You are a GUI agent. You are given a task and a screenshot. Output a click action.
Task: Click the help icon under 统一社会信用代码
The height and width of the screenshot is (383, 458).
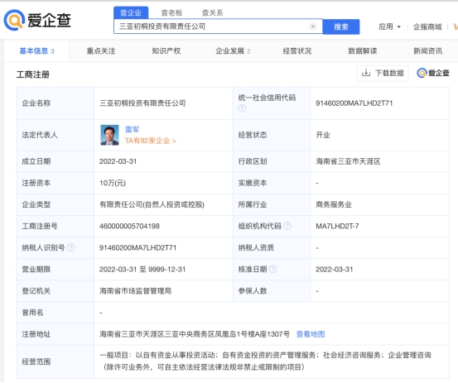(242, 108)
